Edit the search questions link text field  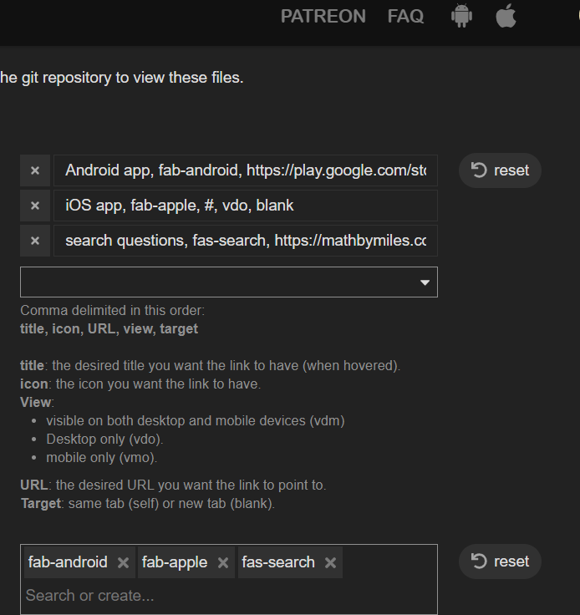click(x=246, y=241)
